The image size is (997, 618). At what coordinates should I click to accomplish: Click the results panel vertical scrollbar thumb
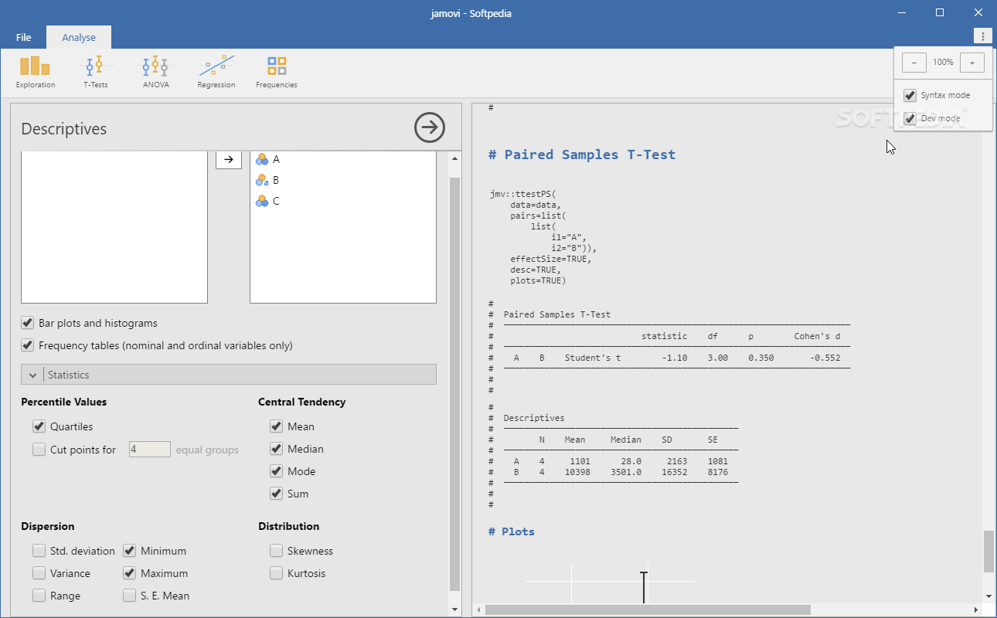click(988, 552)
